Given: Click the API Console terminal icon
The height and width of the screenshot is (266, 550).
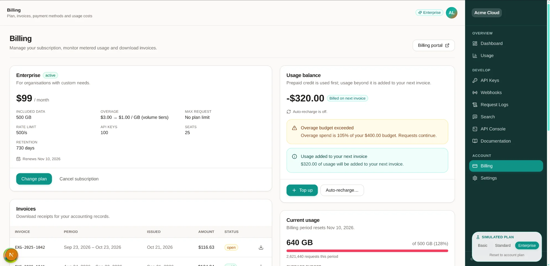Looking at the screenshot, I should (x=475, y=129).
